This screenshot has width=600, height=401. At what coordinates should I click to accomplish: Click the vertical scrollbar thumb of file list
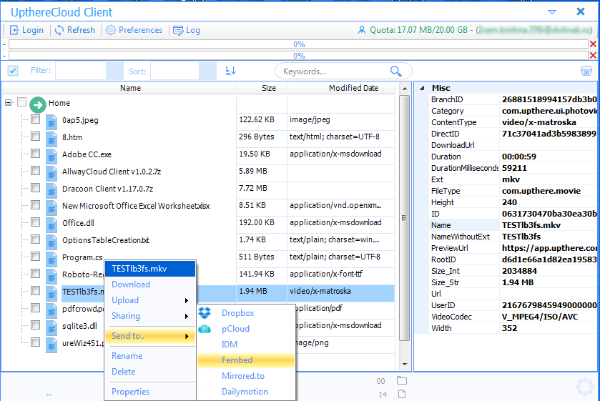pos(405,218)
